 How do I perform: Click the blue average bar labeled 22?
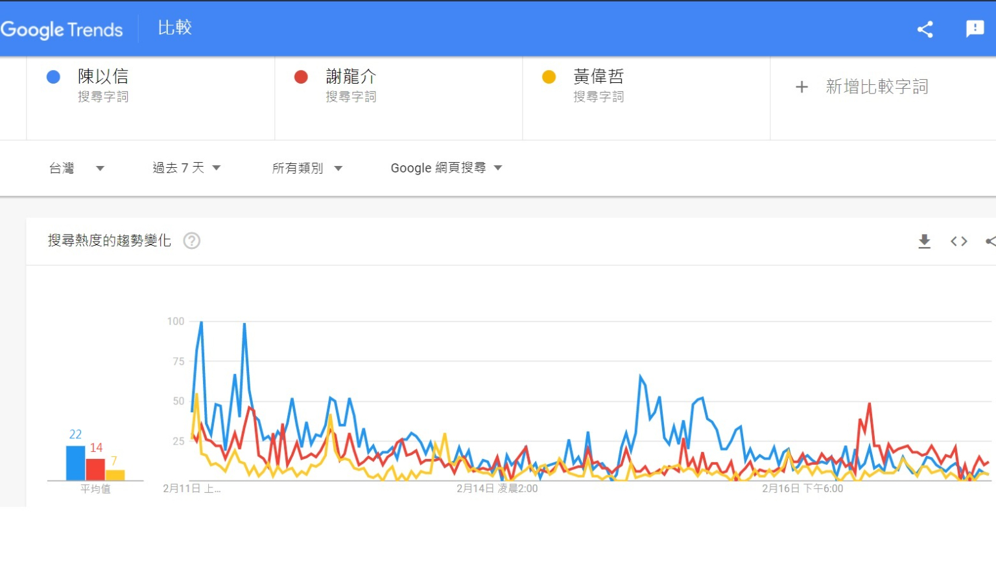[75, 462]
